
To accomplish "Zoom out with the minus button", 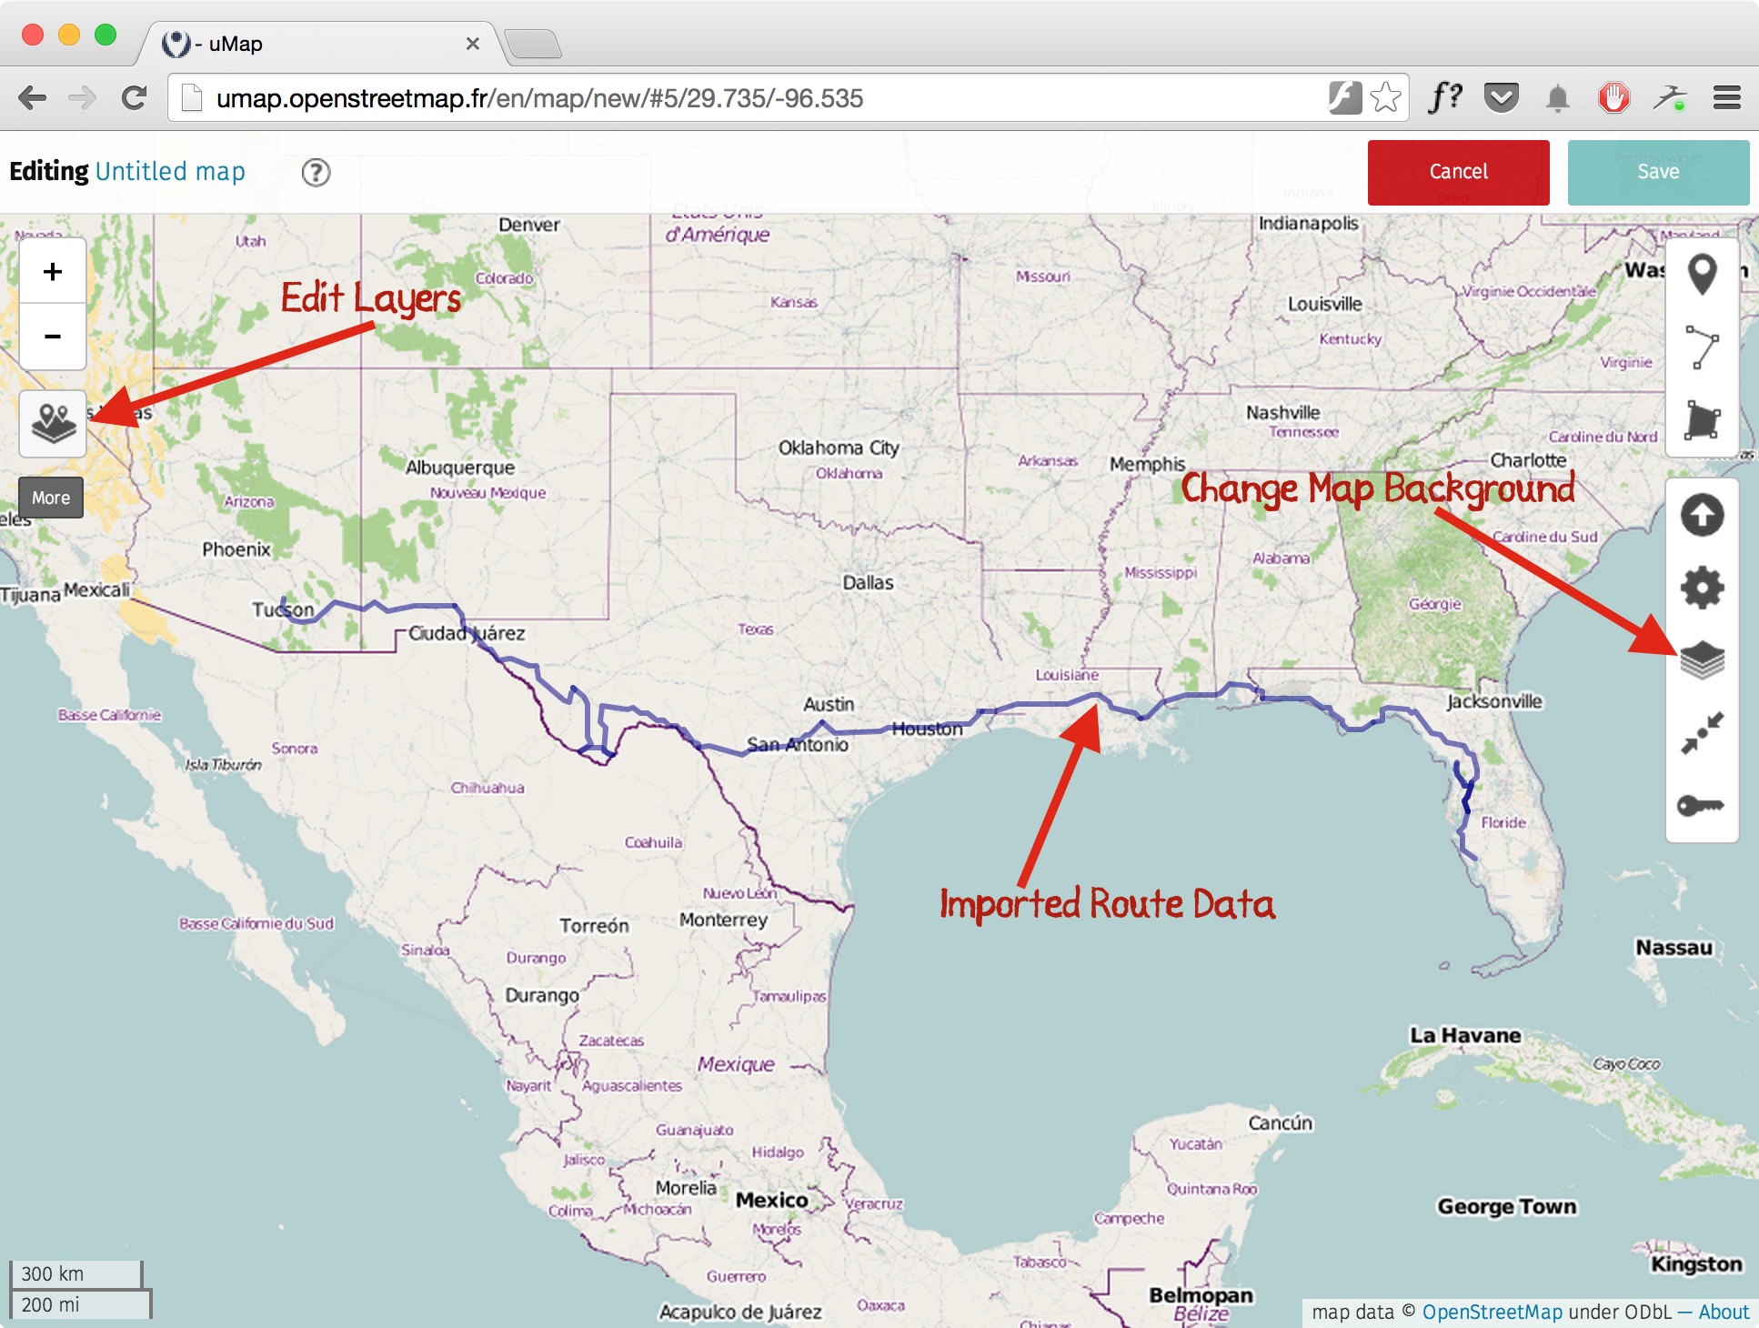I will 53,337.
